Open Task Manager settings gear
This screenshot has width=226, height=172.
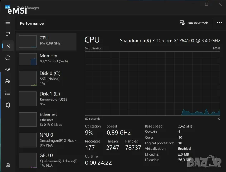coord(8,165)
